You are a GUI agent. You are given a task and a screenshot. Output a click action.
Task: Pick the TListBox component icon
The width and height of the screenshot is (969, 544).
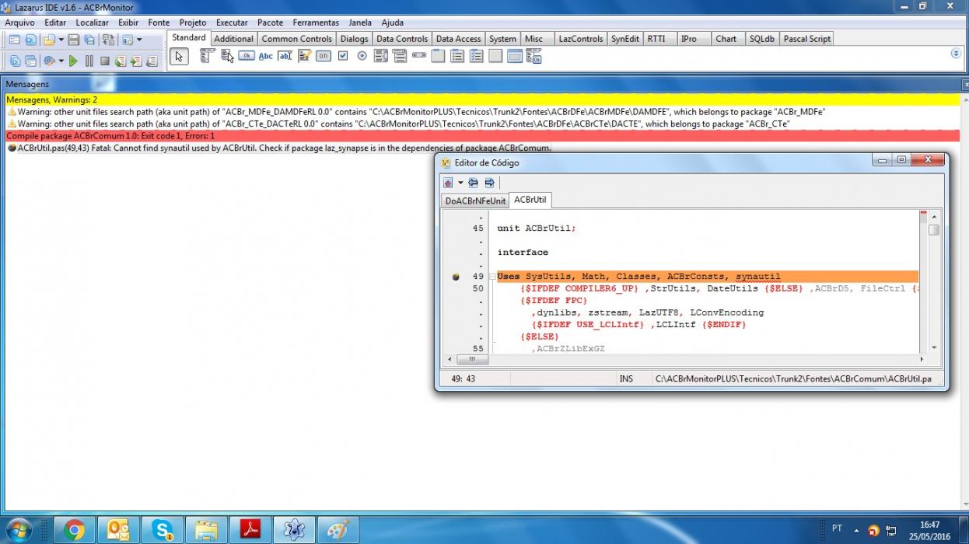point(381,56)
